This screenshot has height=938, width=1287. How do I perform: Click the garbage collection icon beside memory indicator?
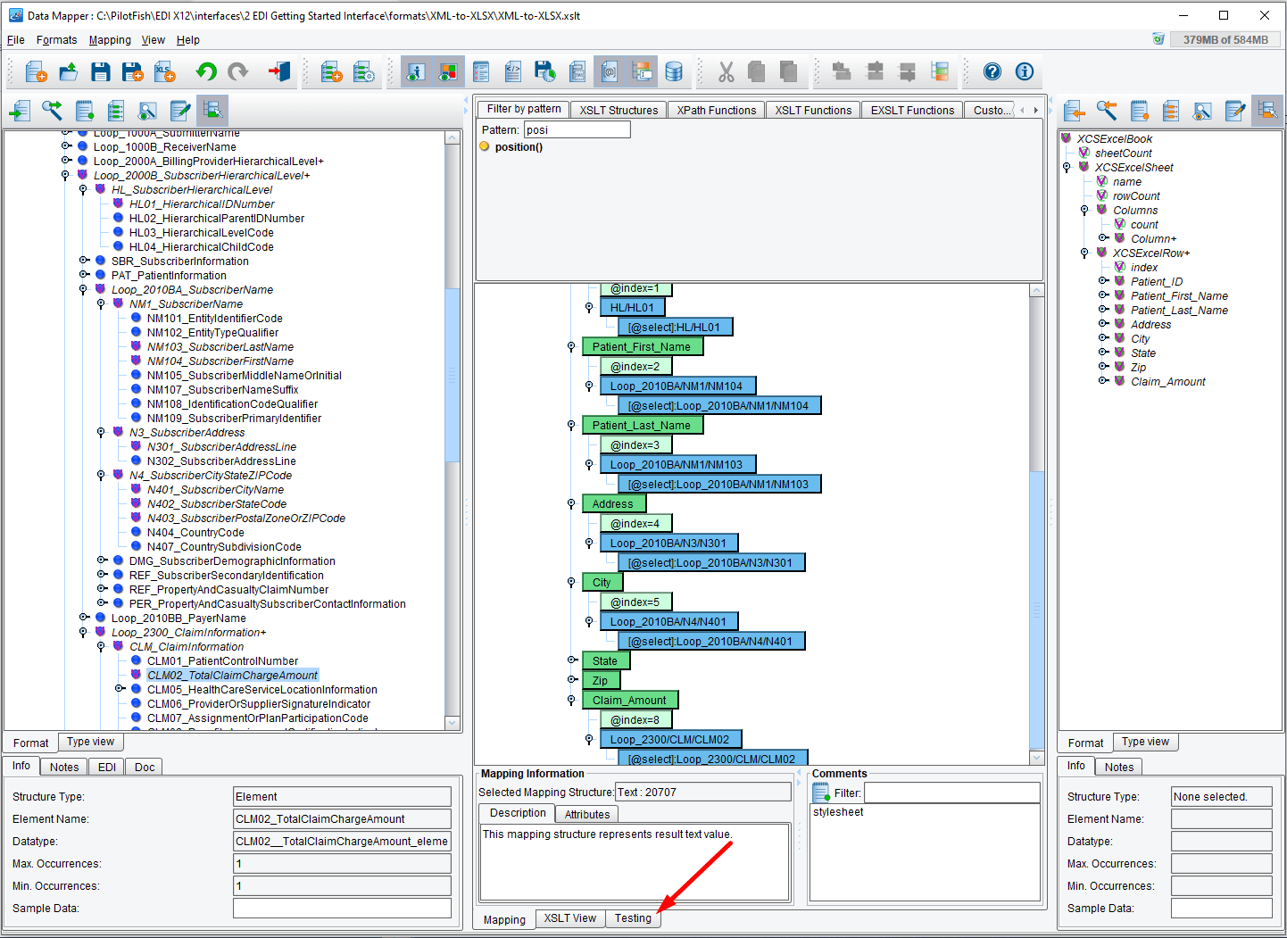[x=1158, y=39]
